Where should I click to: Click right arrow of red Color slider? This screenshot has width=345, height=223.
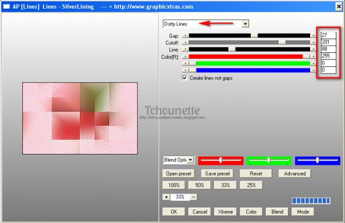(313, 56)
